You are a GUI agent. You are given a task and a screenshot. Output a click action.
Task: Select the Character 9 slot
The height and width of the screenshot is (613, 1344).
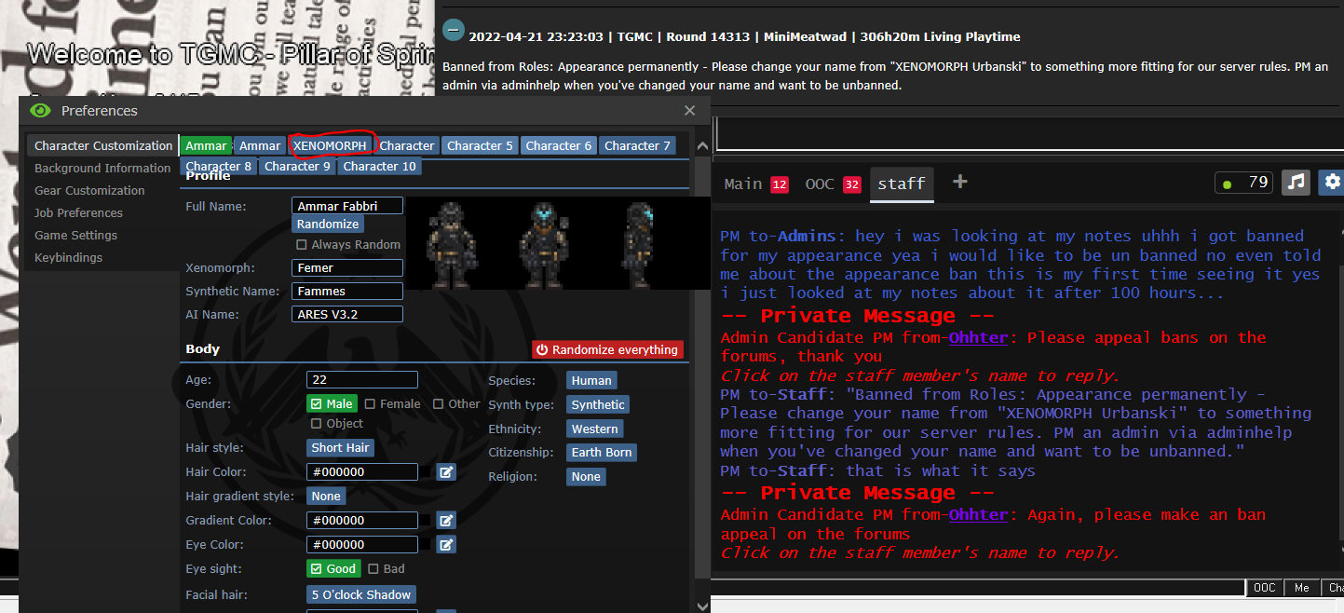(x=297, y=167)
